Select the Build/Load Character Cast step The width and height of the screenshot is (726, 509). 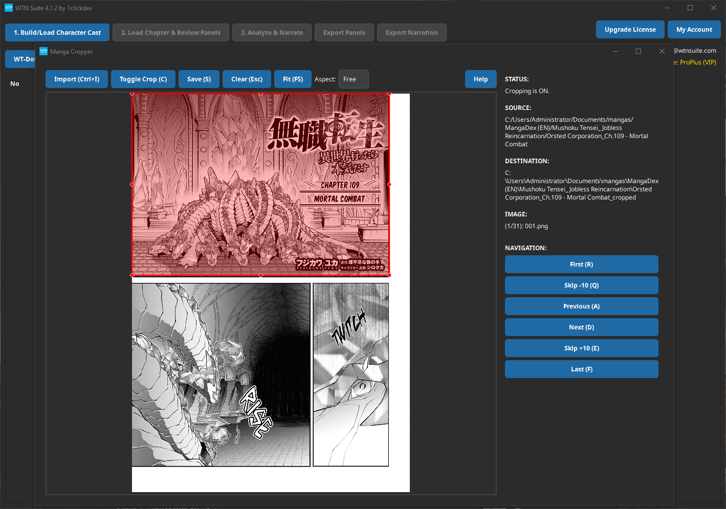tap(57, 32)
